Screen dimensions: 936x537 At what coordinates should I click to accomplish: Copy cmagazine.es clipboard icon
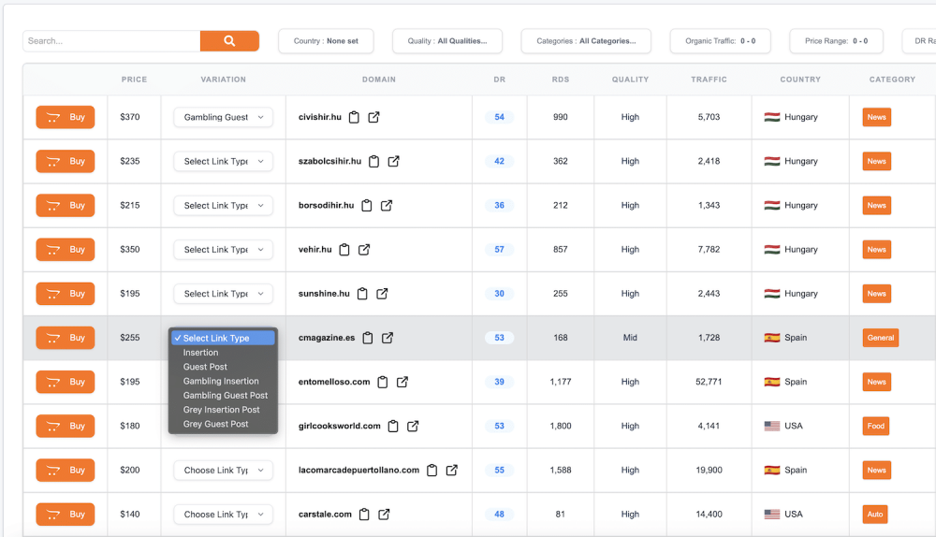coord(368,338)
